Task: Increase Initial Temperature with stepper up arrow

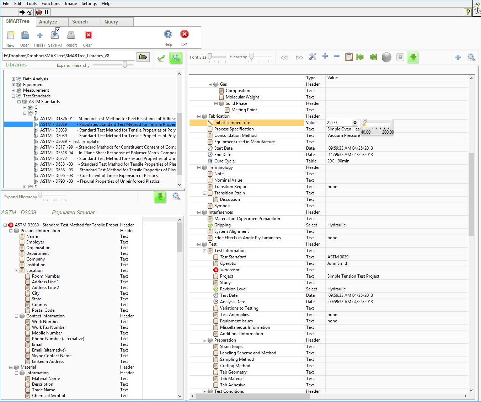Action: pyautogui.click(x=355, y=121)
